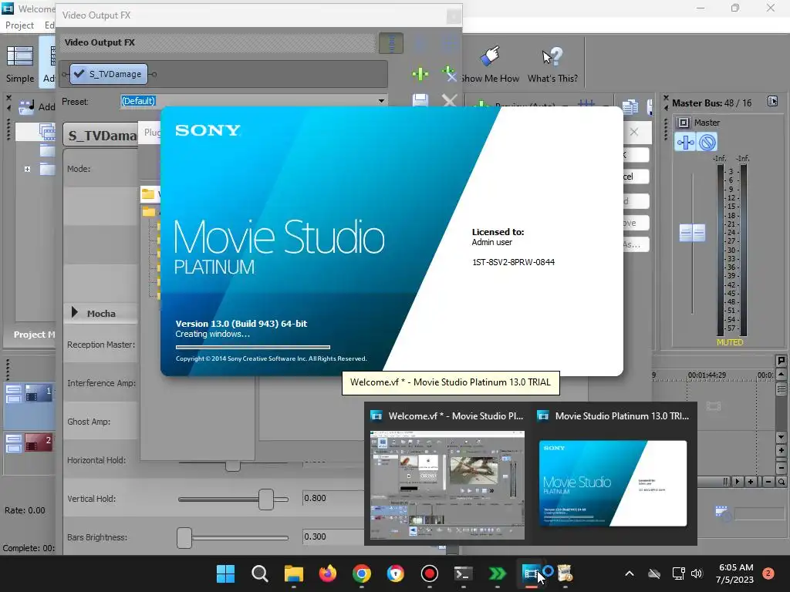Click the 00:01:44;29 timeline ruler mark
The width and height of the screenshot is (790, 592).
pyautogui.click(x=706, y=375)
